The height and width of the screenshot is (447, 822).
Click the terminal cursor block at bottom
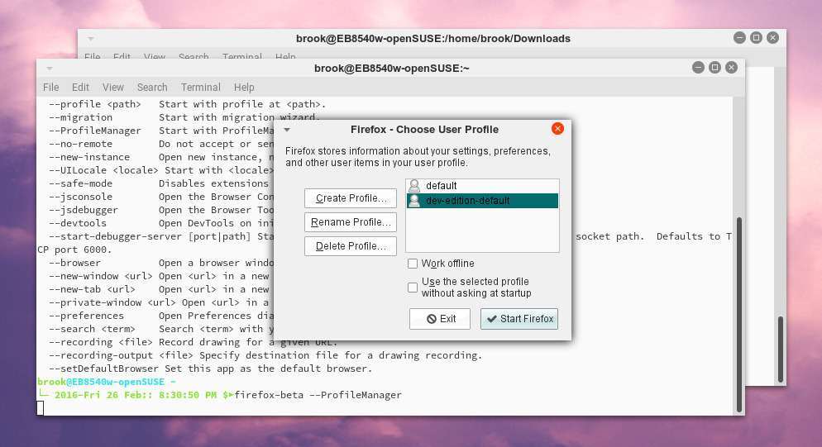click(41, 408)
